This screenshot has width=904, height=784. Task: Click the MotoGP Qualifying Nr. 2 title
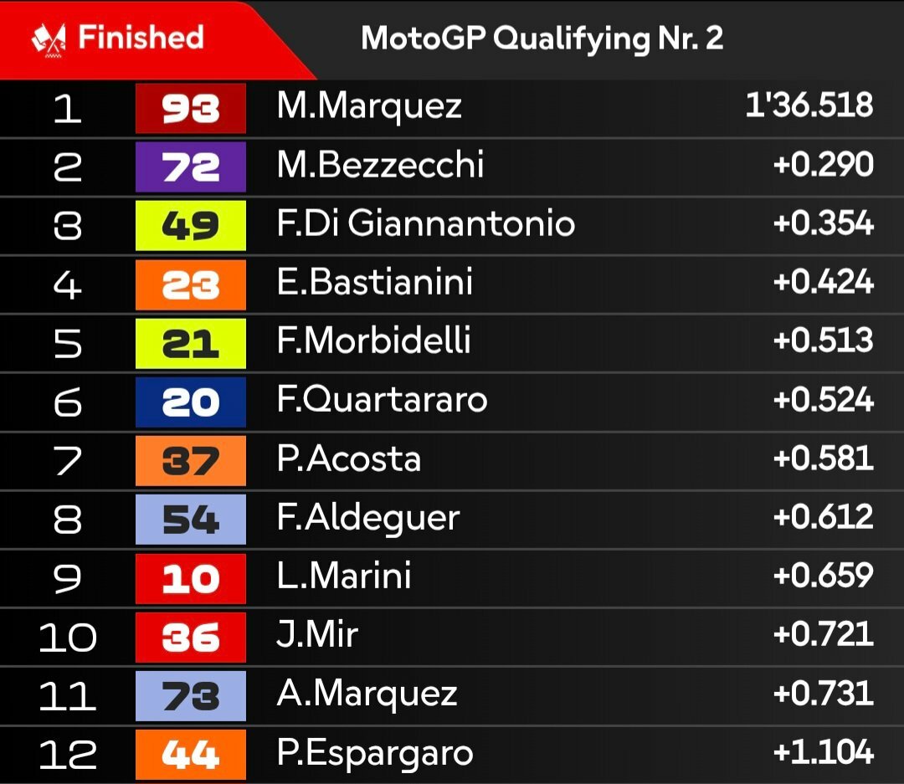point(542,38)
